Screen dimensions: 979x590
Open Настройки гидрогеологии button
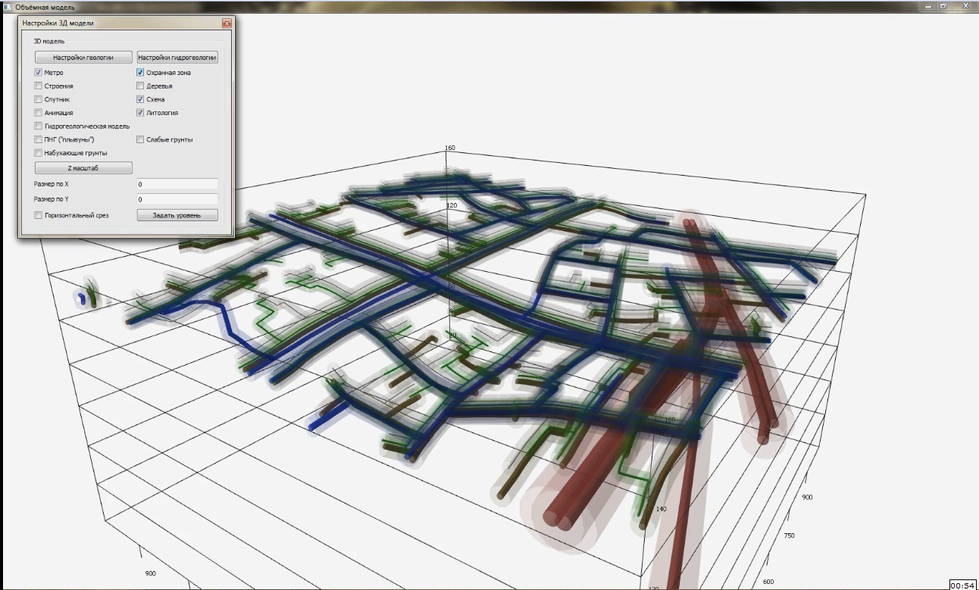[177, 57]
